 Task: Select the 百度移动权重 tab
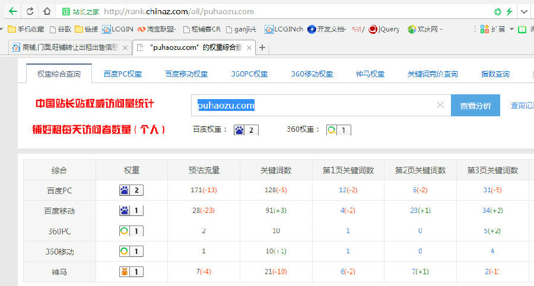click(186, 74)
